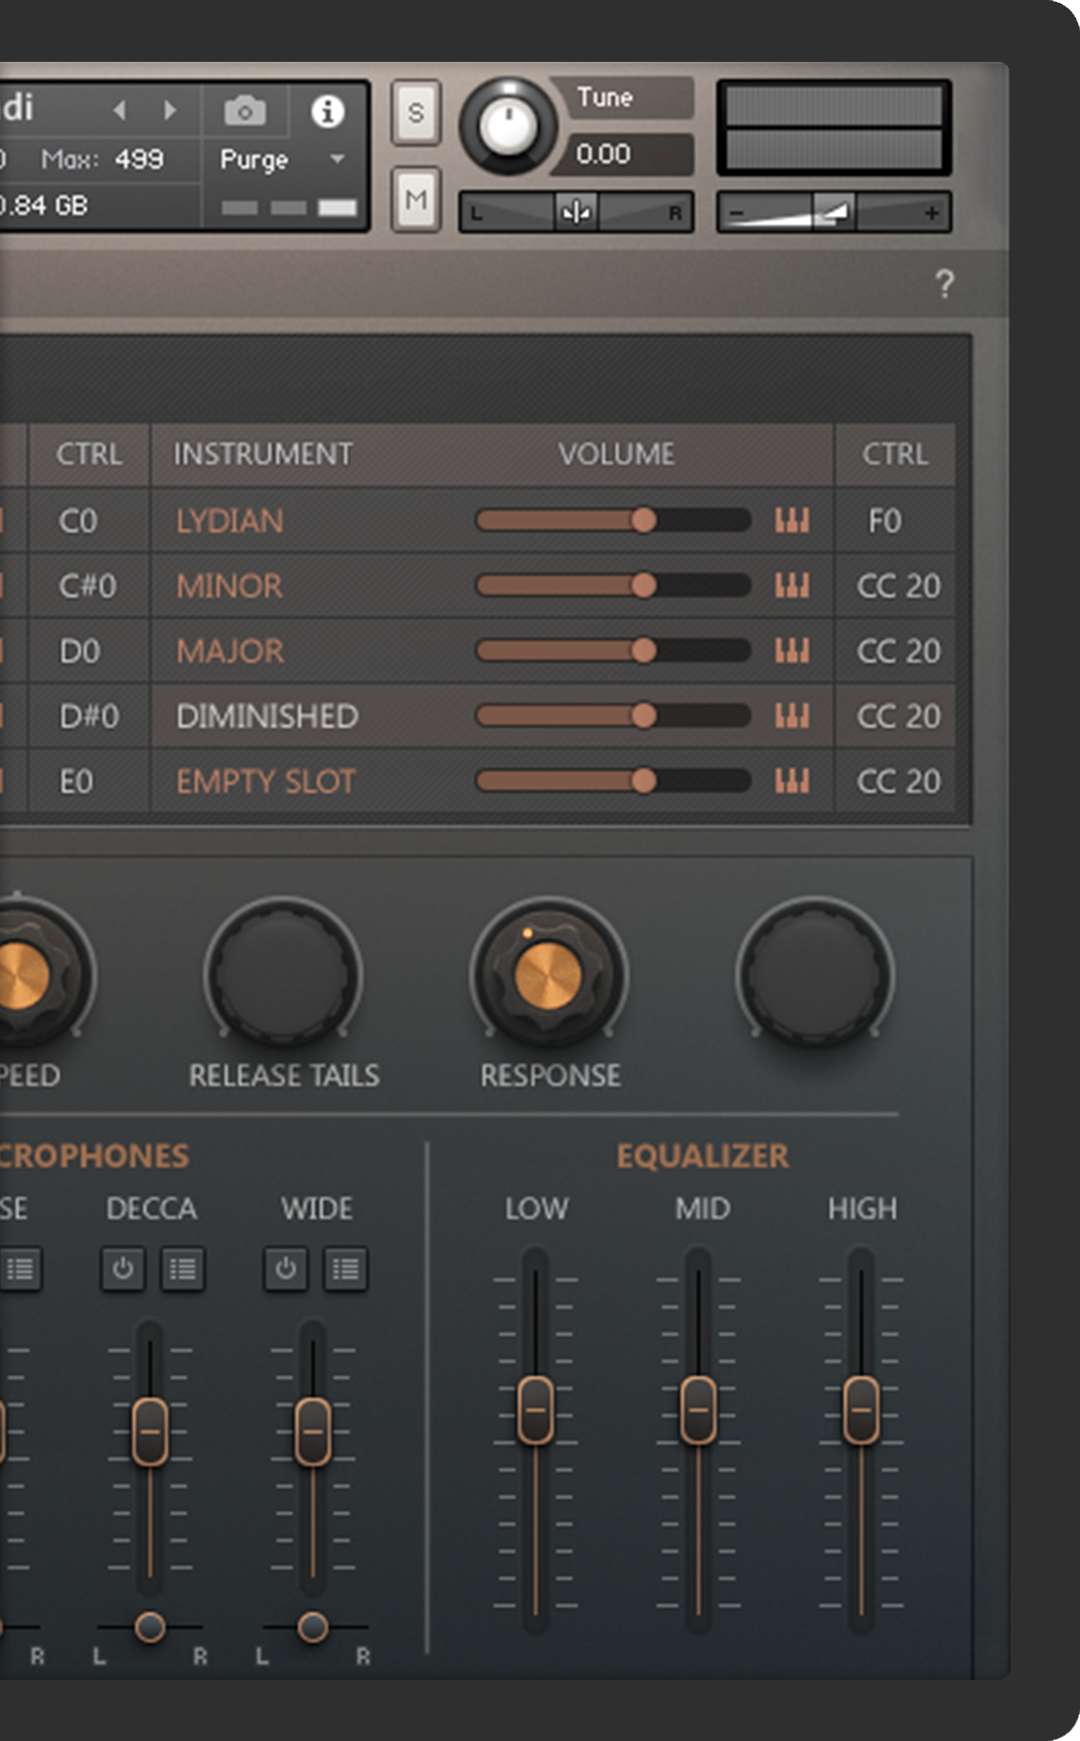The height and width of the screenshot is (1741, 1080).
Task: Toggle the WIDE microphone power button
Action: coord(285,1268)
